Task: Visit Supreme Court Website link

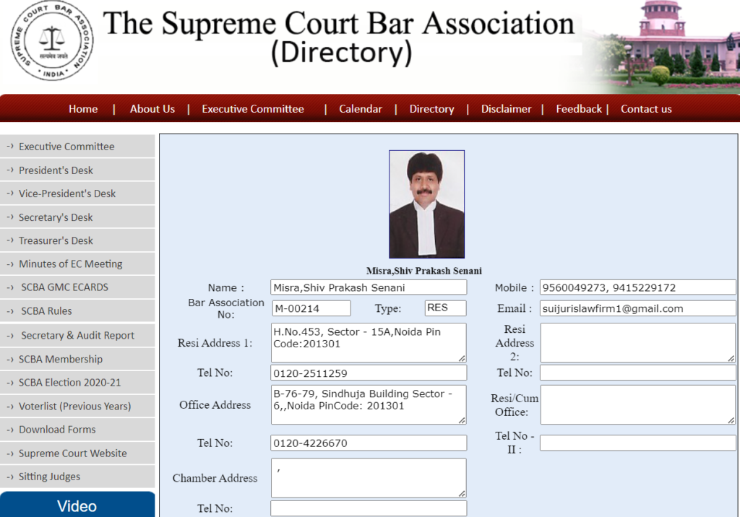Action: coord(77,453)
